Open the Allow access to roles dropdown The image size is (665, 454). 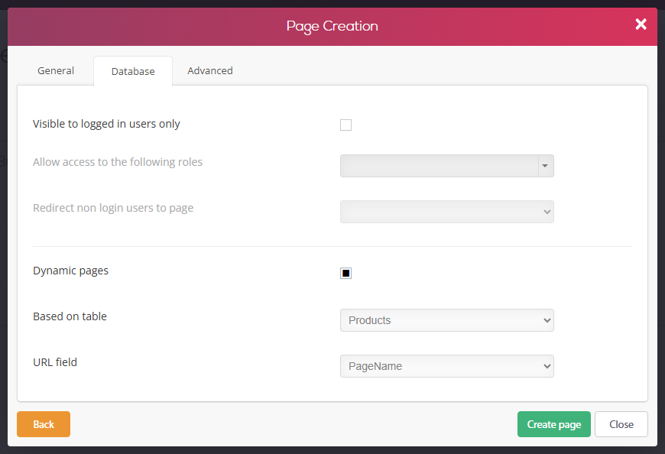pos(446,166)
